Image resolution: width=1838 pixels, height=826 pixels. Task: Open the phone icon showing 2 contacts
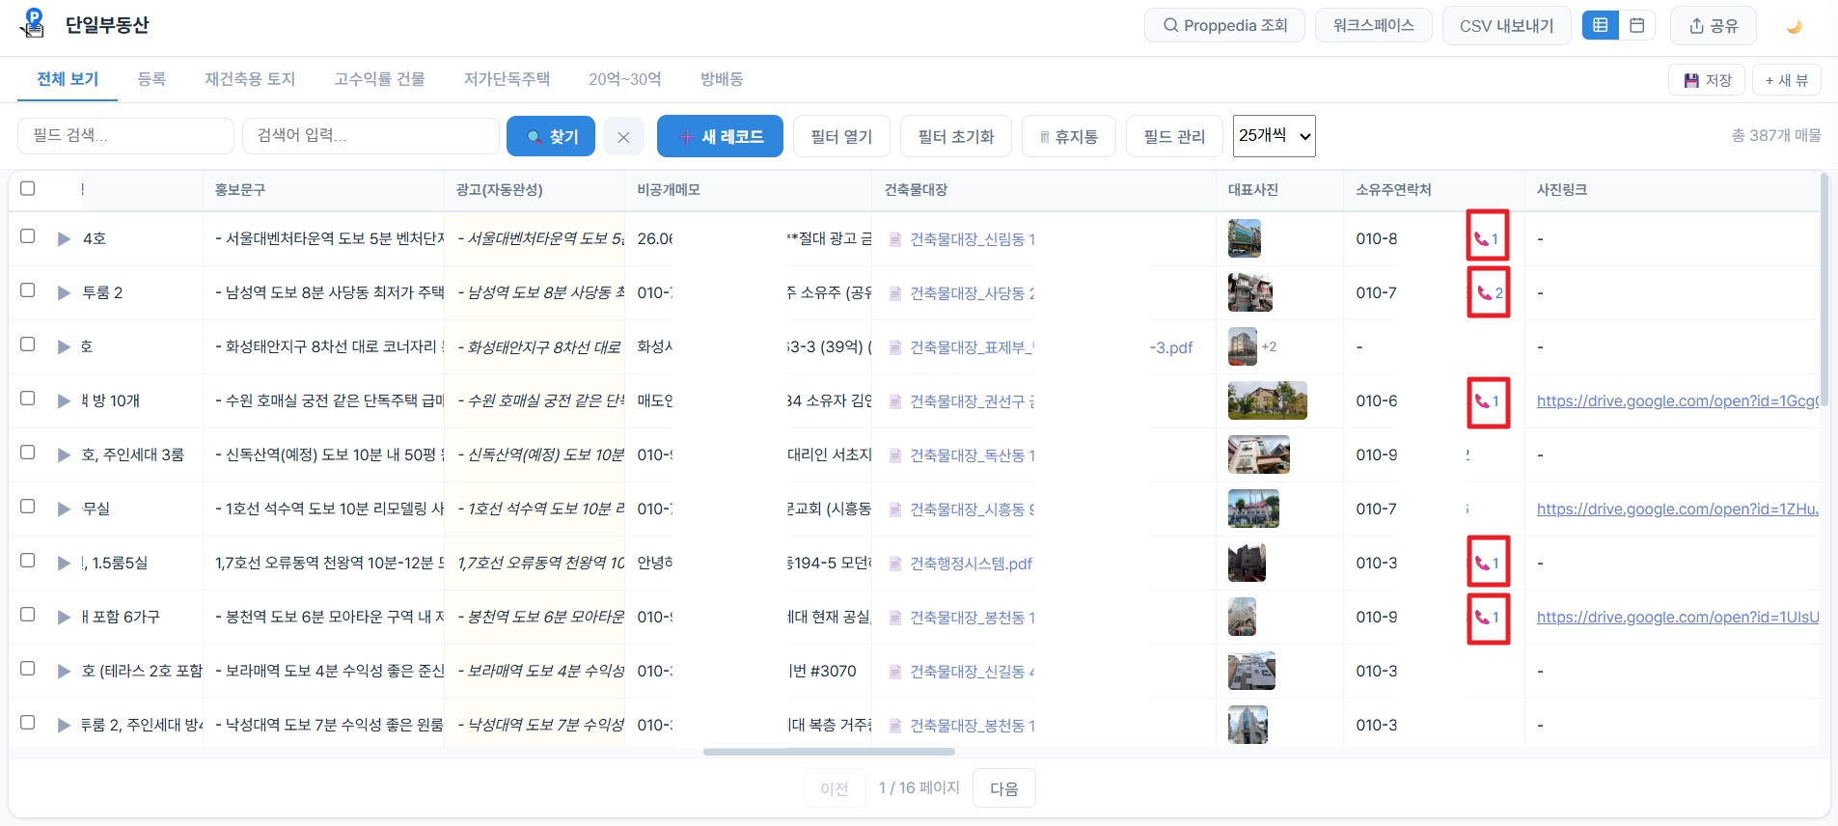(1489, 292)
